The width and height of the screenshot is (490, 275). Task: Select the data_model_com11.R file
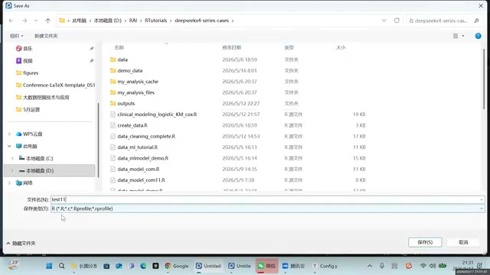(141, 180)
